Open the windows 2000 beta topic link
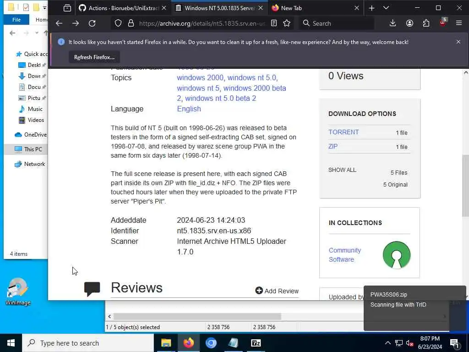The width and height of the screenshot is (469, 352). tap(231, 93)
